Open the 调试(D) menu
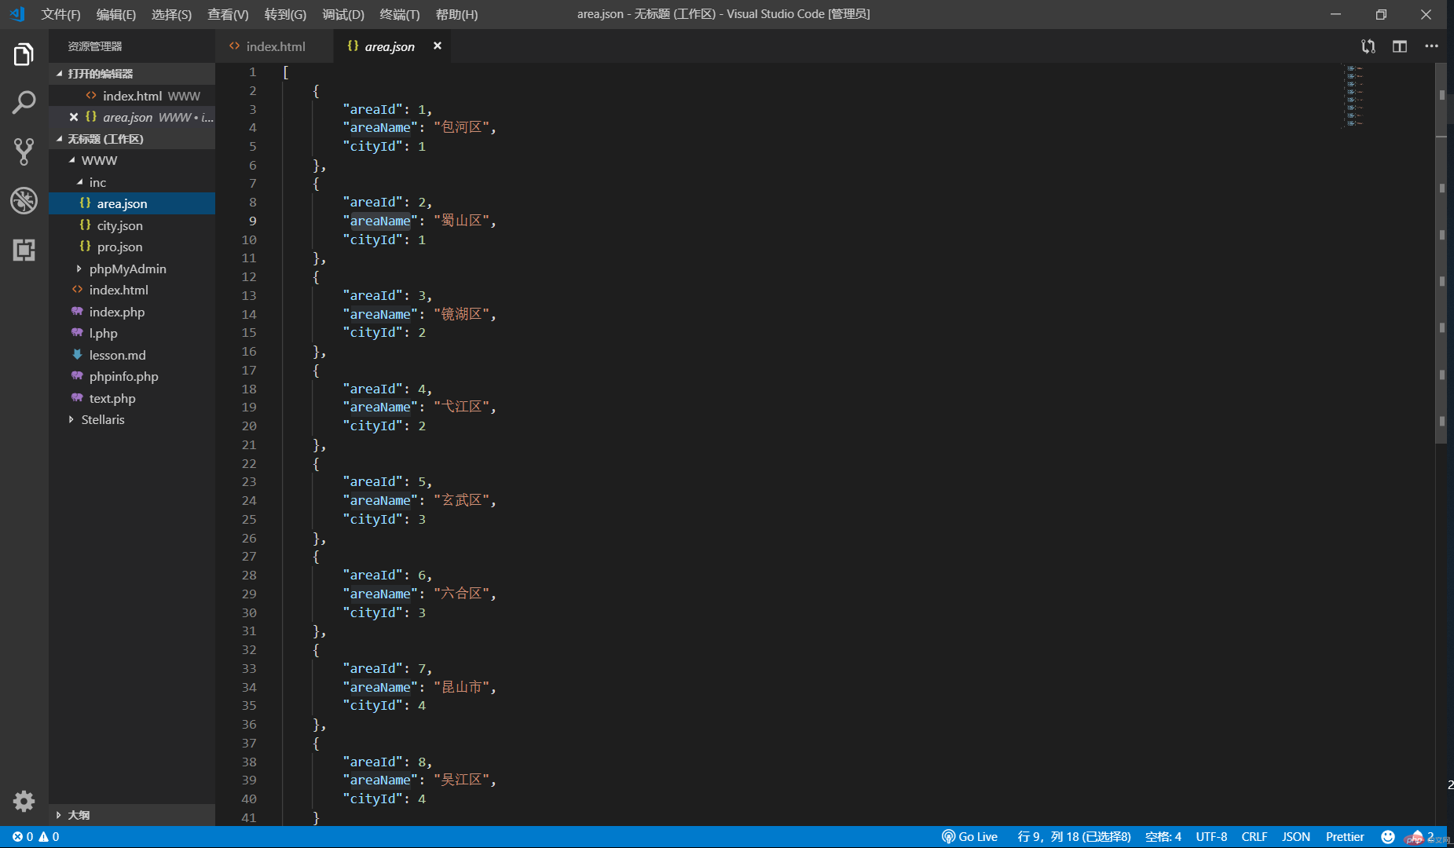This screenshot has width=1454, height=848. (343, 14)
